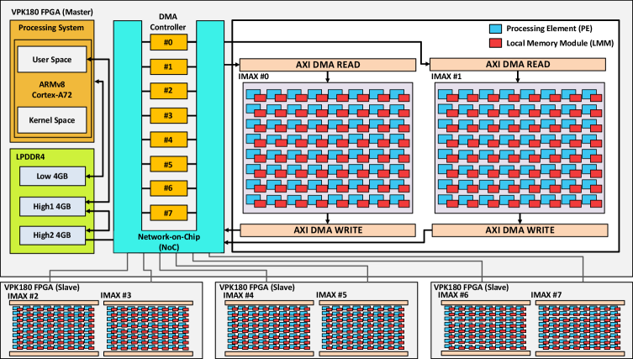Click the High1 4GB memory block
Viewport: 633px width, 359px height.
tap(52, 206)
